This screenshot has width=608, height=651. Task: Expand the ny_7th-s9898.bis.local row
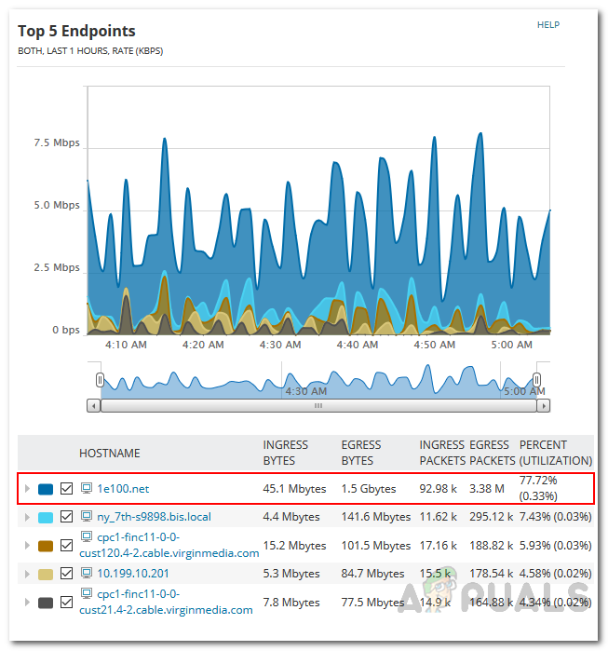tap(27, 517)
